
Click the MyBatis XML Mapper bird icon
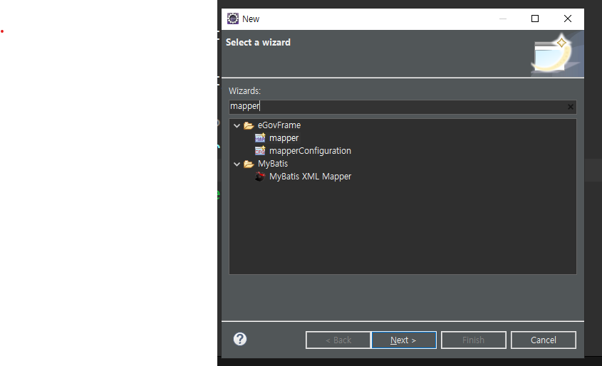click(x=260, y=177)
